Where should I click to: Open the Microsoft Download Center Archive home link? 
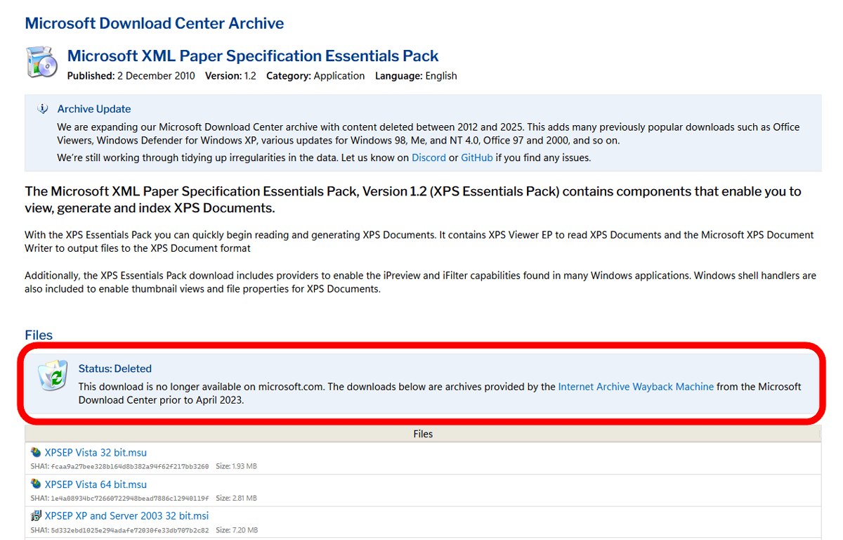point(155,23)
